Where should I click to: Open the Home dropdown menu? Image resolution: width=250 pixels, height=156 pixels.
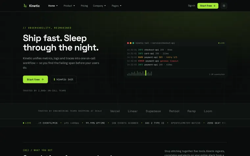click(53, 6)
